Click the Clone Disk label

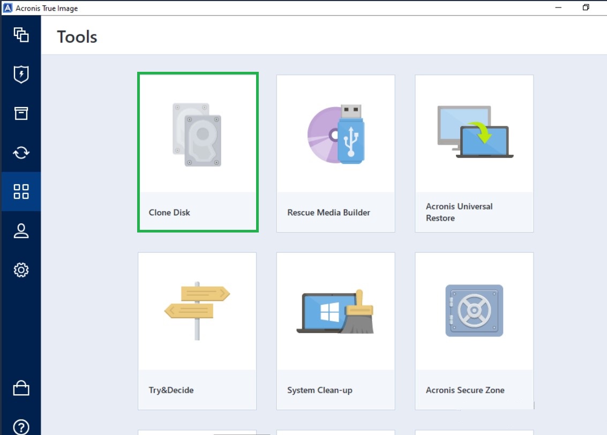coord(169,213)
